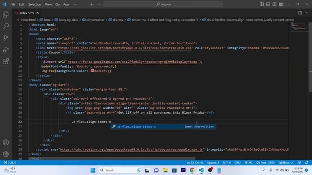The width and height of the screenshot is (312, 175).
Task: Open File Explorer from taskbar
Action: pos(165,170)
